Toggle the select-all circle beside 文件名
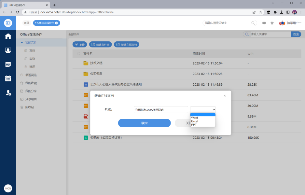305x195 pixels. (78, 54)
